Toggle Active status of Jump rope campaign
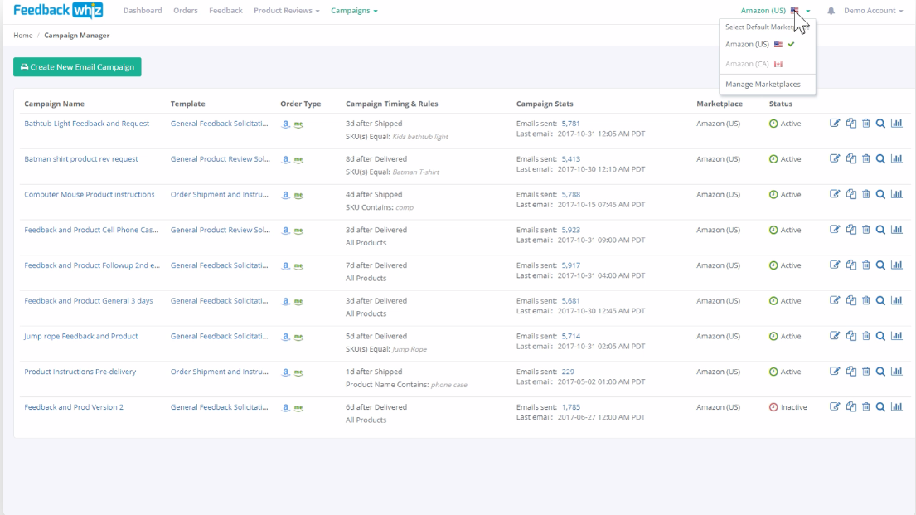Screen dimensions: 916x515 pyautogui.click(x=785, y=337)
